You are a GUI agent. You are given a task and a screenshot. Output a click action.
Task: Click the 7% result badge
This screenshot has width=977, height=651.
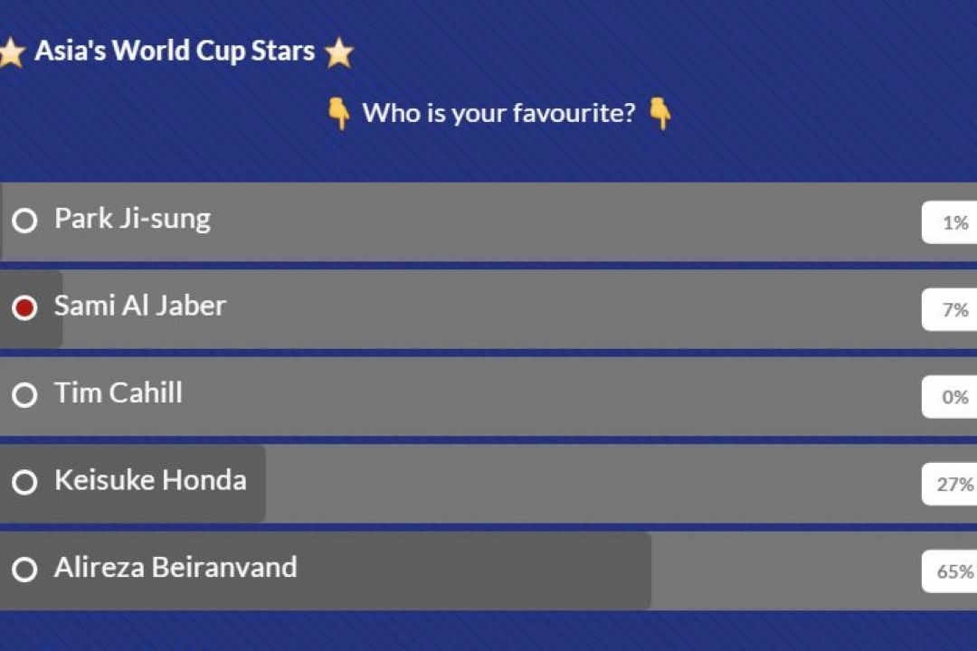949,309
